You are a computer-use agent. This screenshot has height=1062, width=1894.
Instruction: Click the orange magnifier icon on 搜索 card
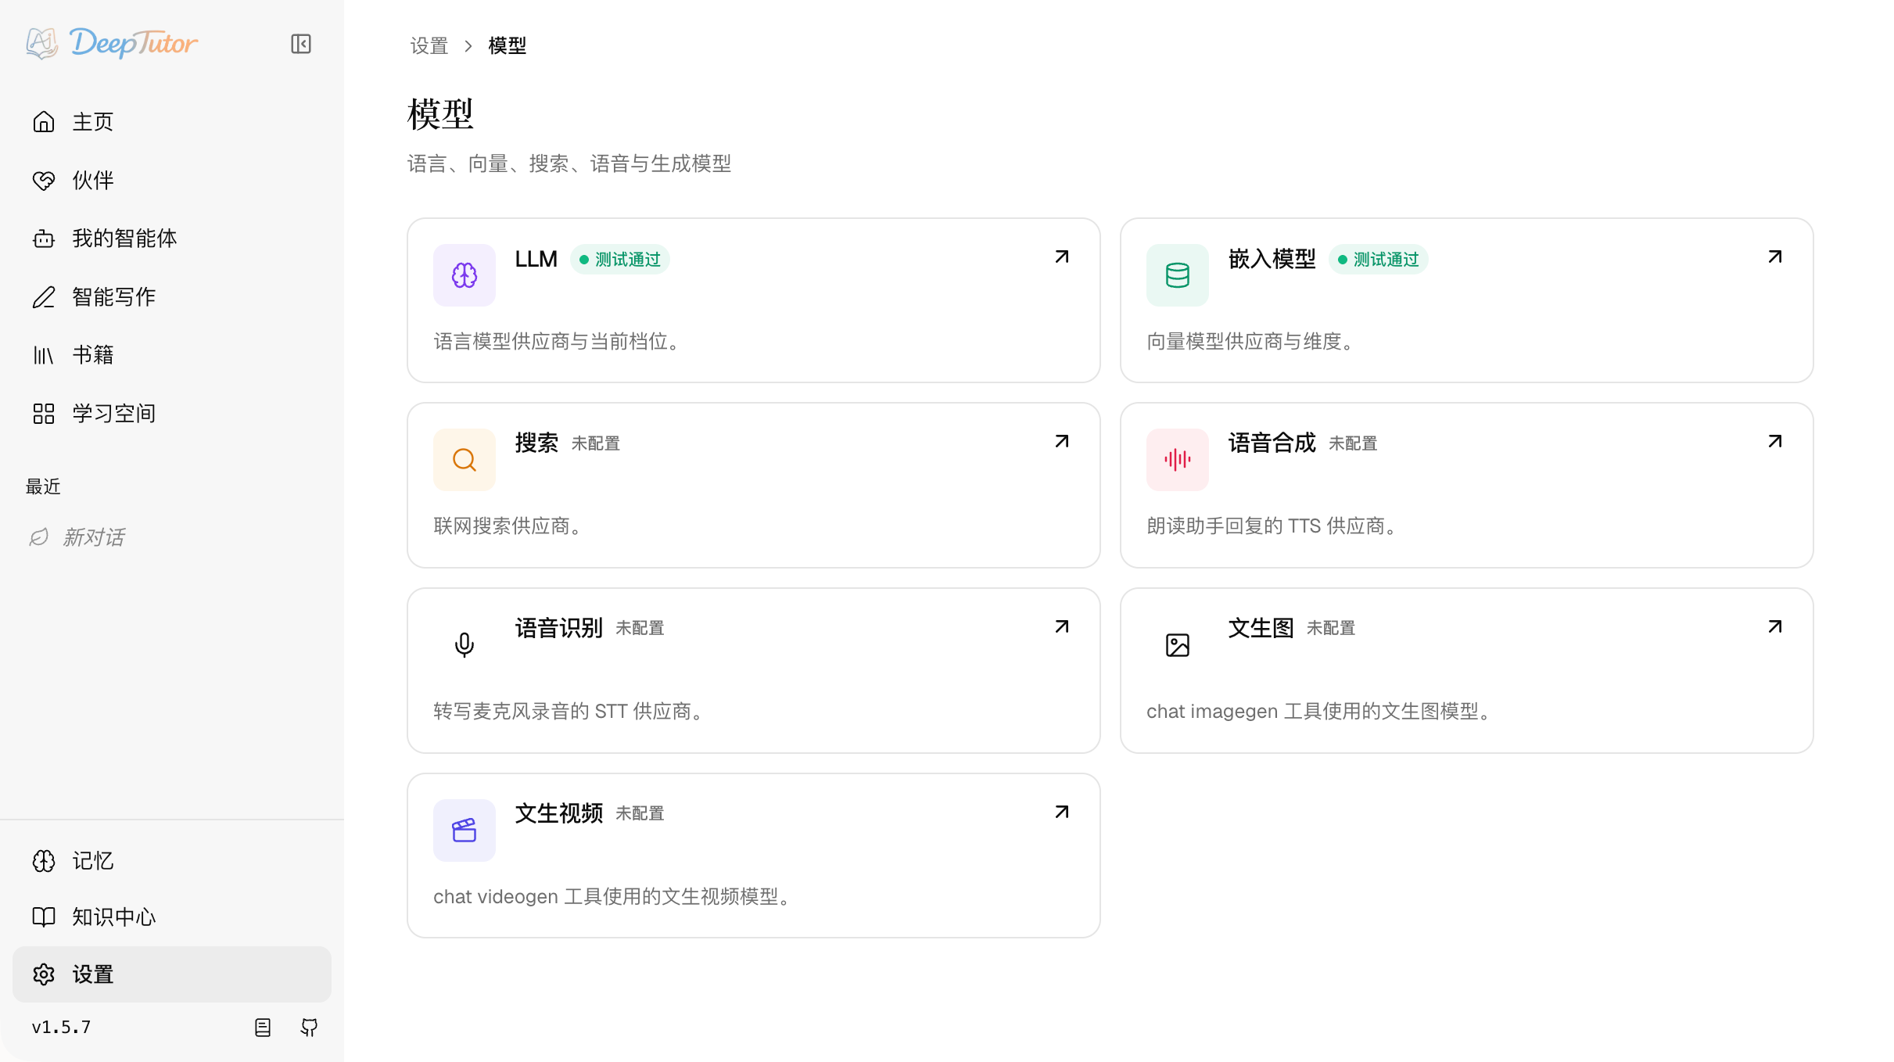pyautogui.click(x=465, y=460)
